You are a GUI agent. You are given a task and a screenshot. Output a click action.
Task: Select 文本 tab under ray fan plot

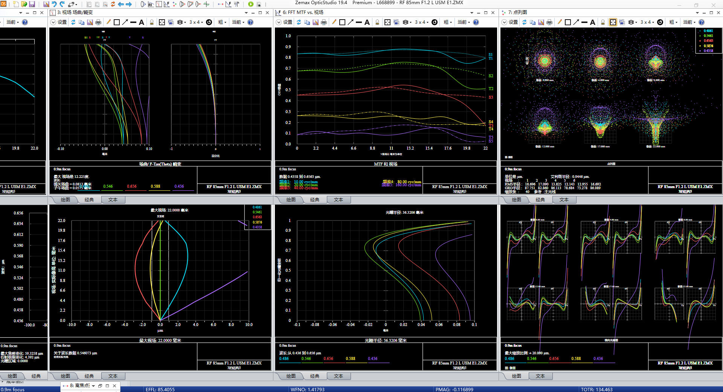tap(540, 376)
